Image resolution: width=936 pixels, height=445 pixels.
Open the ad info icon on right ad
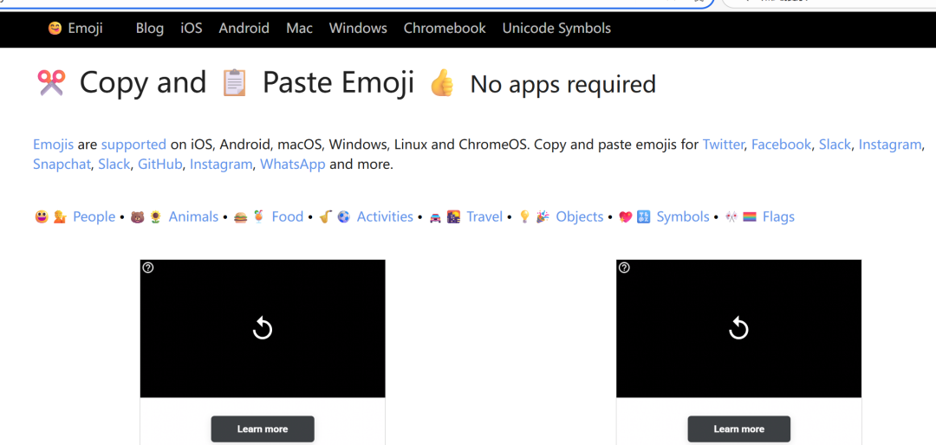tap(624, 268)
